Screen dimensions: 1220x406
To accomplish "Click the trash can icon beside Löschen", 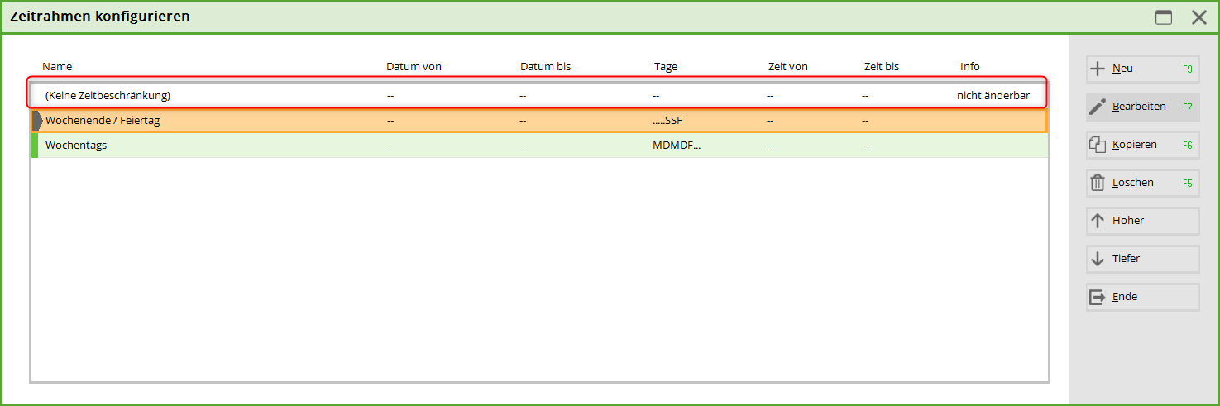I will 1098,183.
